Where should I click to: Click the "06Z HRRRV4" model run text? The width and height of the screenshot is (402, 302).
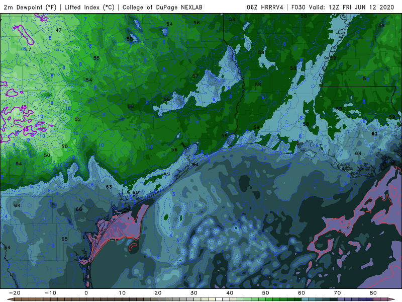point(265,8)
